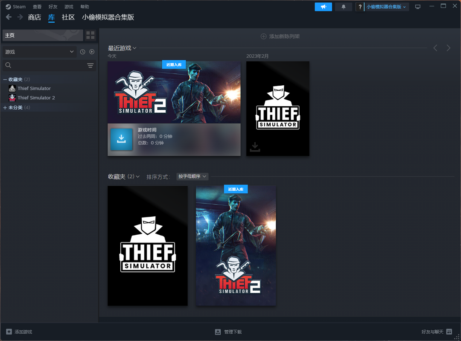This screenshot has width=461, height=341.
Task: Toggle the collections grid view icon
Action: [x=90, y=35]
